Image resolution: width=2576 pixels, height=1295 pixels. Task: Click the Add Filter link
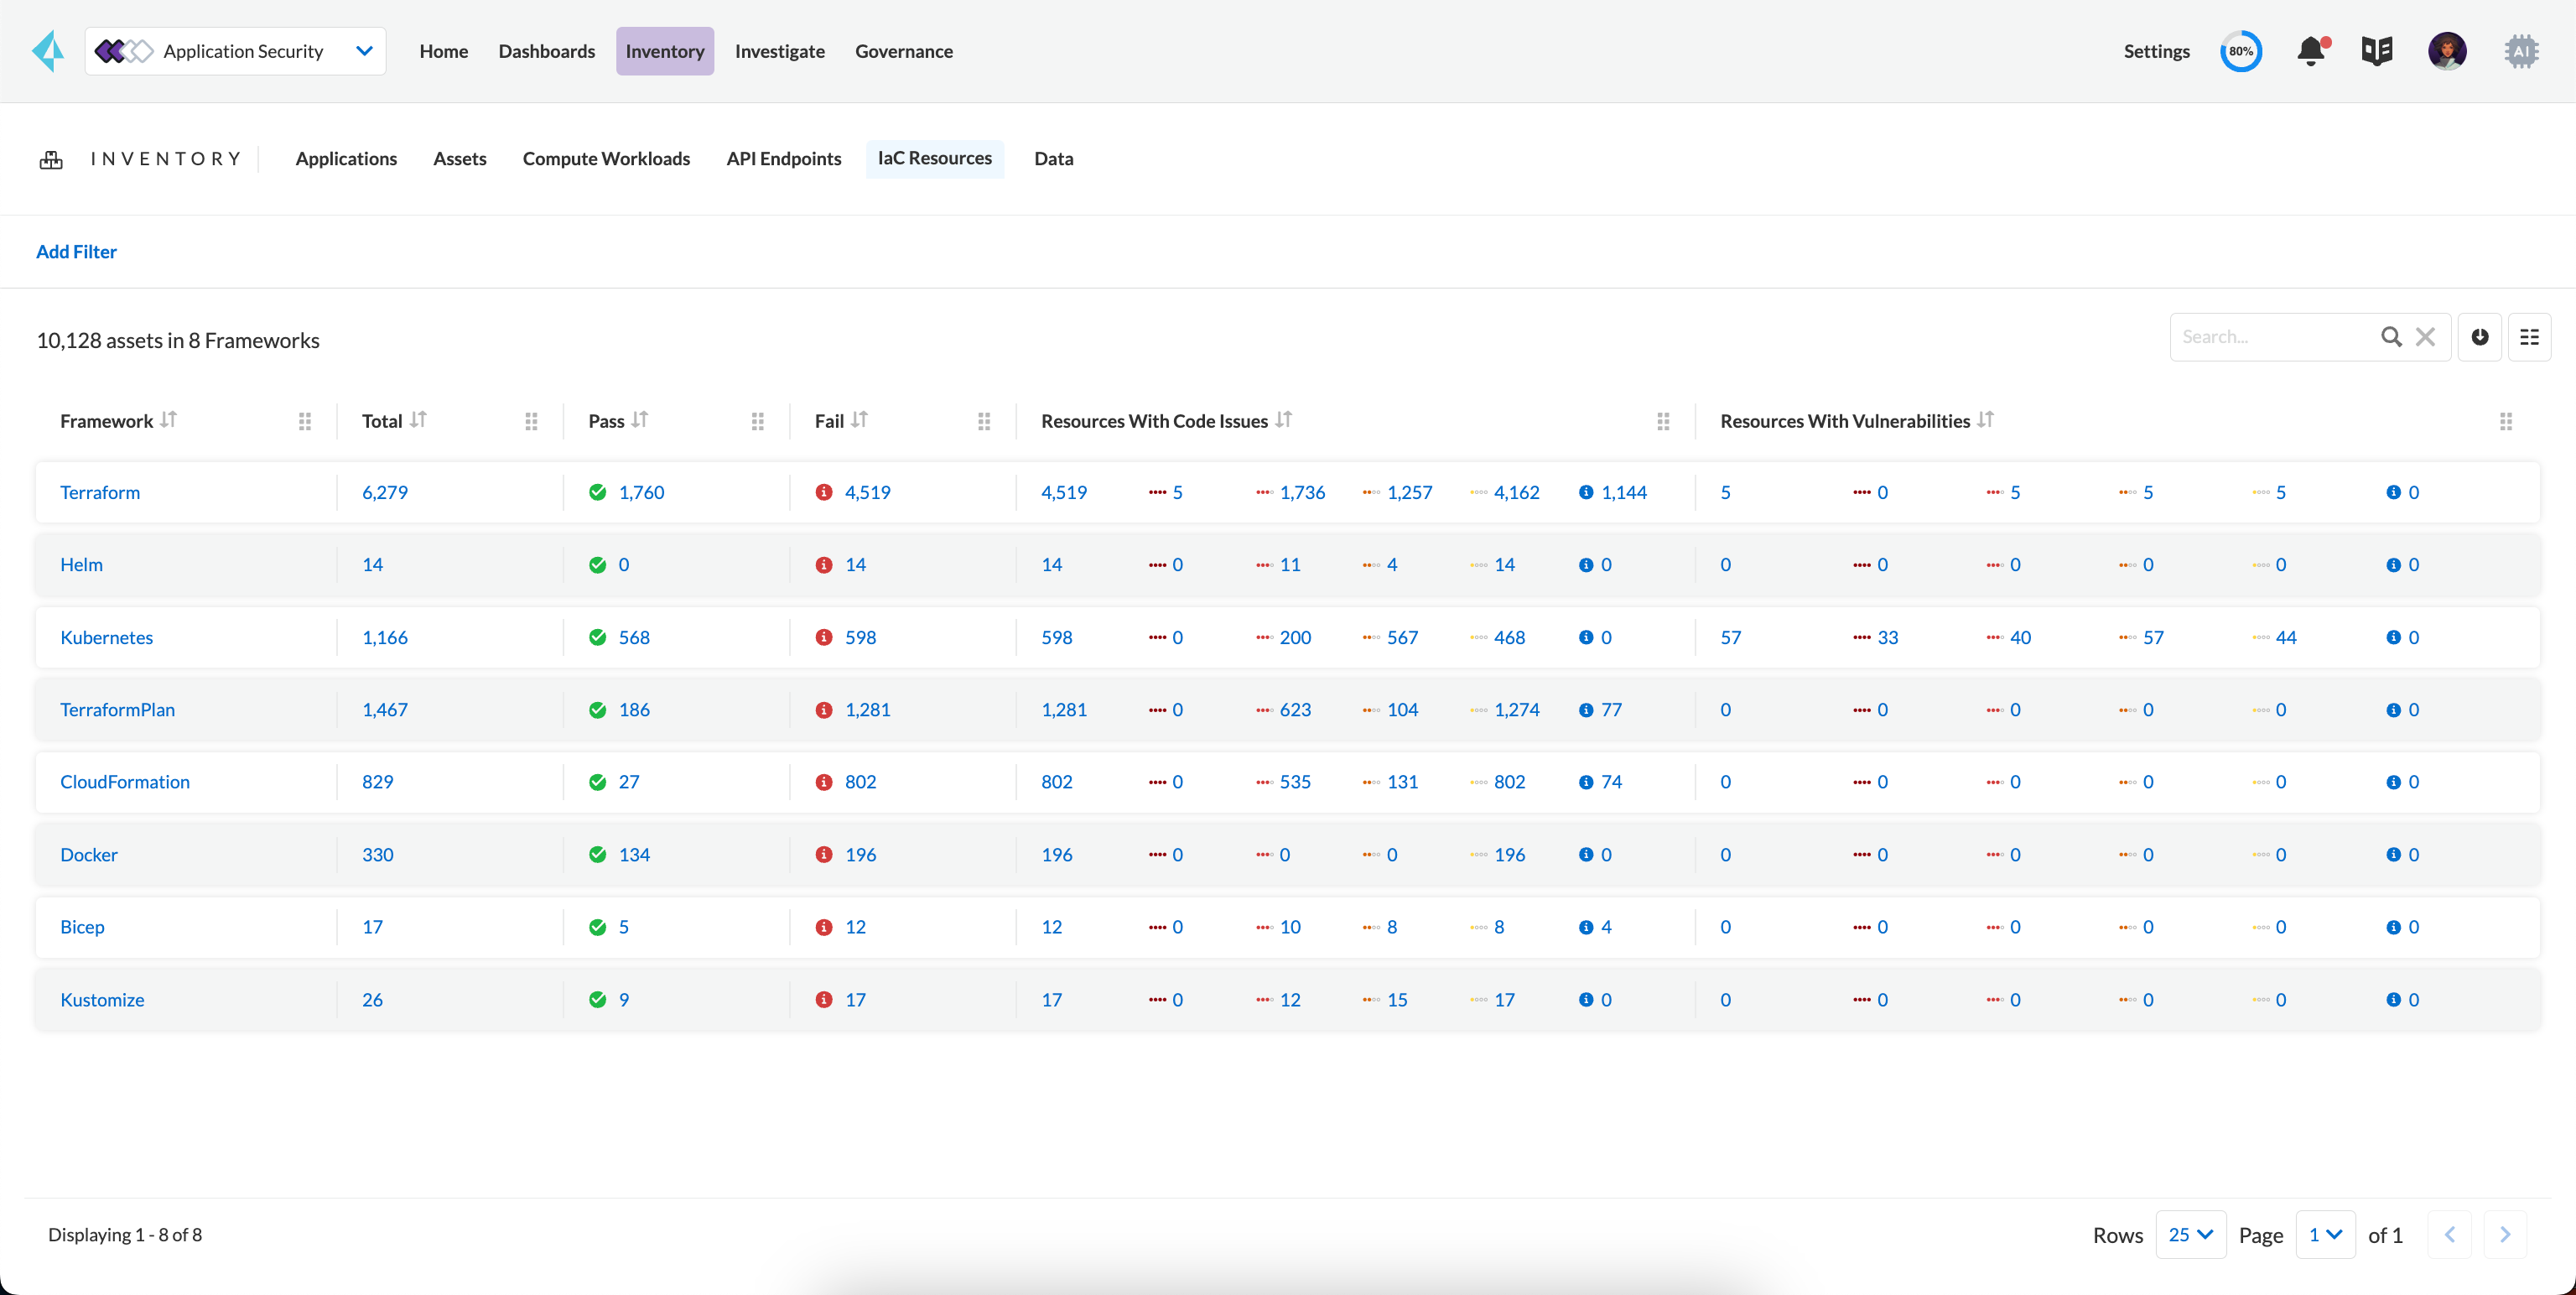[76, 252]
